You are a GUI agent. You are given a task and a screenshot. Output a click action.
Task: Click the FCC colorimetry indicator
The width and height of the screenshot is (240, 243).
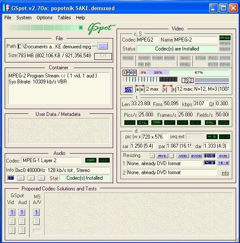click(213, 58)
